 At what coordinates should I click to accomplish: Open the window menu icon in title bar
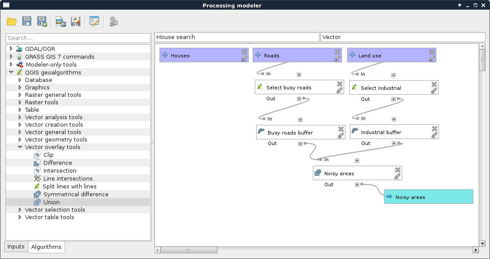coord(6,5)
